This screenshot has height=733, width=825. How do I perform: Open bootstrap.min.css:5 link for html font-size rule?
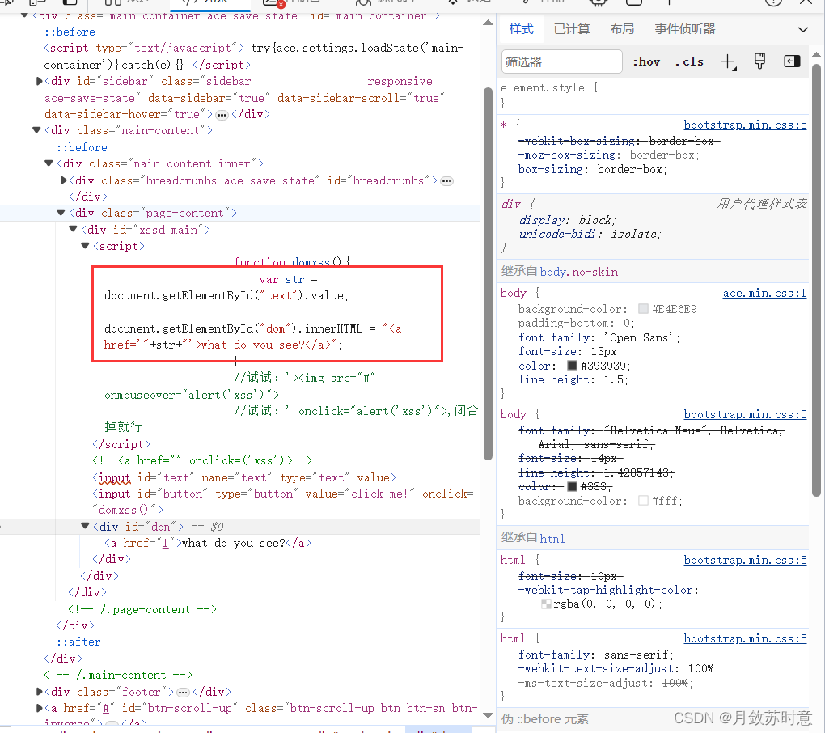[x=745, y=560]
